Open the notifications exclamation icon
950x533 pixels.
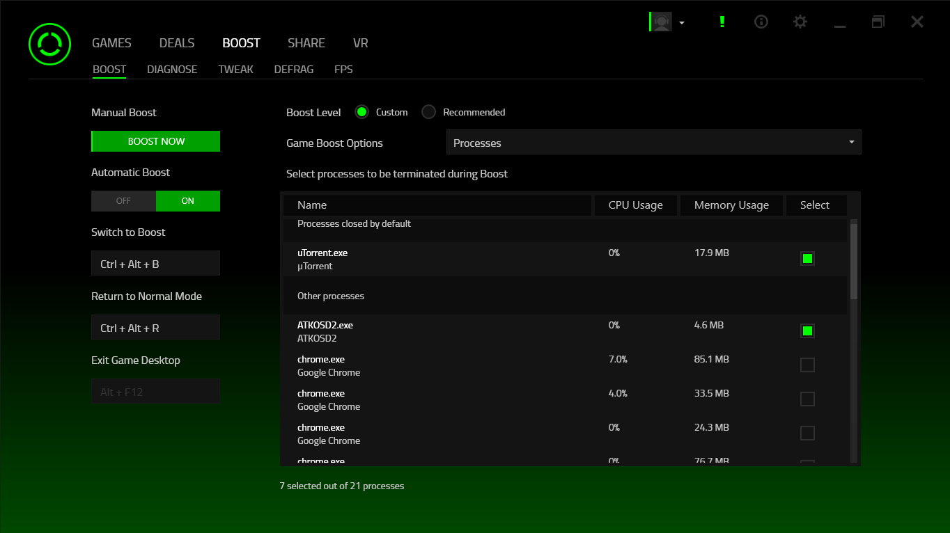(722, 22)
